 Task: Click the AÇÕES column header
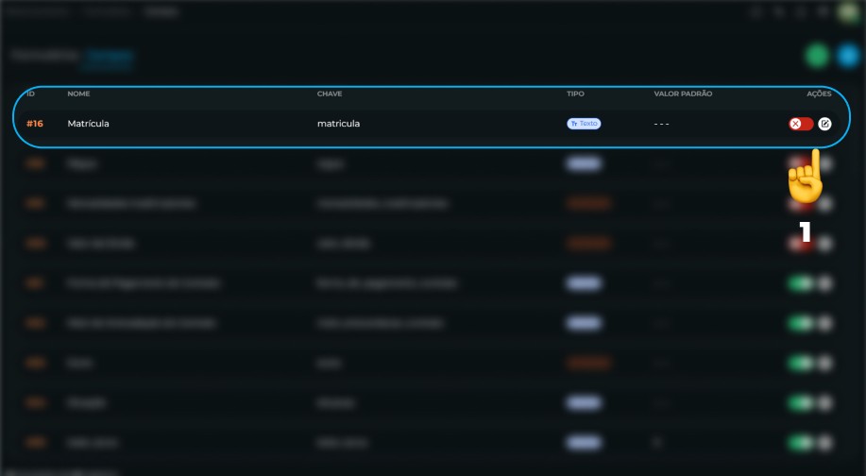tap(819, 93)
